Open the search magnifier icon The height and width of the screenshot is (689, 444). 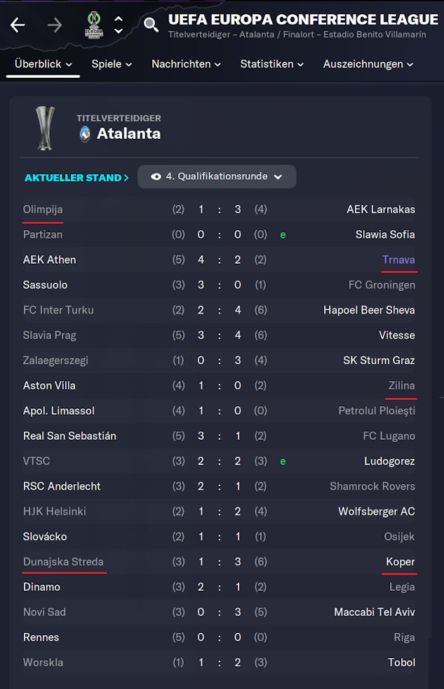[151, 25]
